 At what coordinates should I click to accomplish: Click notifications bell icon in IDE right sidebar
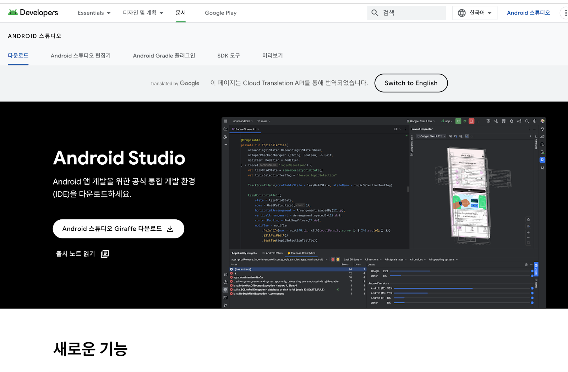click(x=542, y=129)
